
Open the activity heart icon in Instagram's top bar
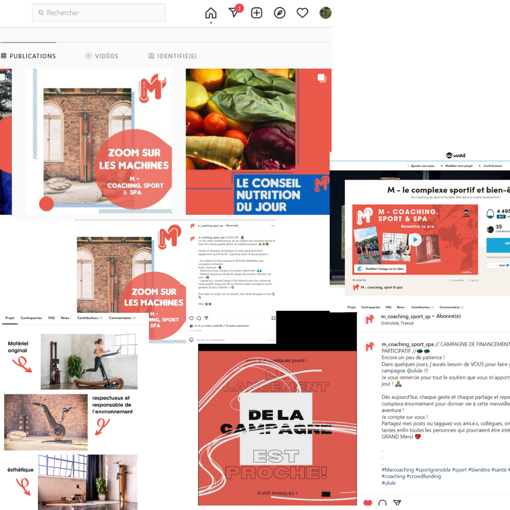coord(302,13)
